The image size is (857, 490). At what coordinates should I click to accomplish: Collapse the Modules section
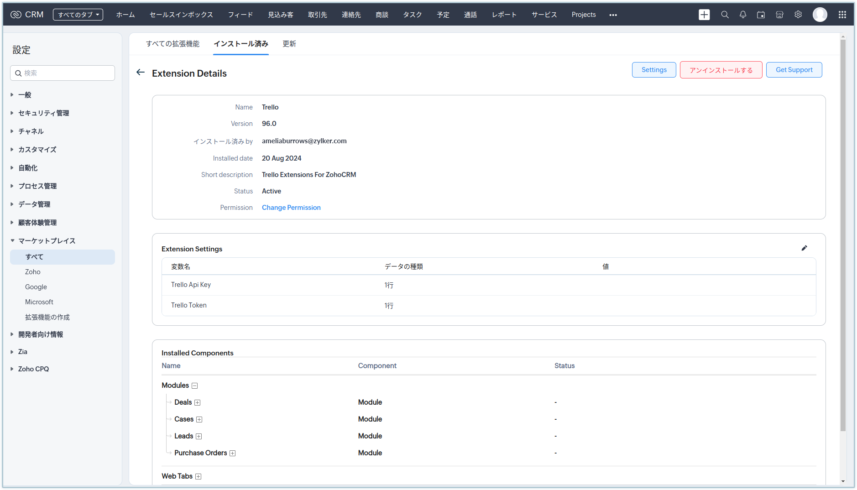pos(195,386)
